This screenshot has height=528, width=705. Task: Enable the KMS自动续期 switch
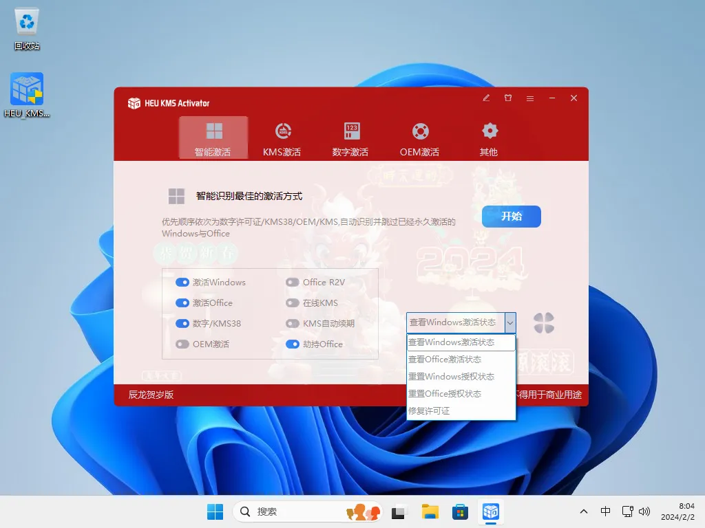tap(292, 324)
